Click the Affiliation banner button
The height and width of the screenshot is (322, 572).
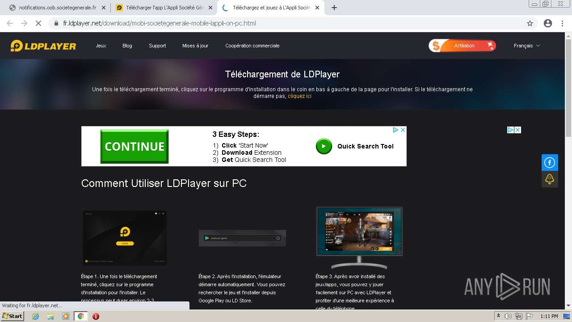(x=463, y=46)
